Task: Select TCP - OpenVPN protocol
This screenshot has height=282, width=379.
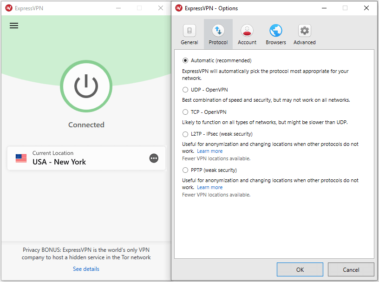Action: [185, 112]
